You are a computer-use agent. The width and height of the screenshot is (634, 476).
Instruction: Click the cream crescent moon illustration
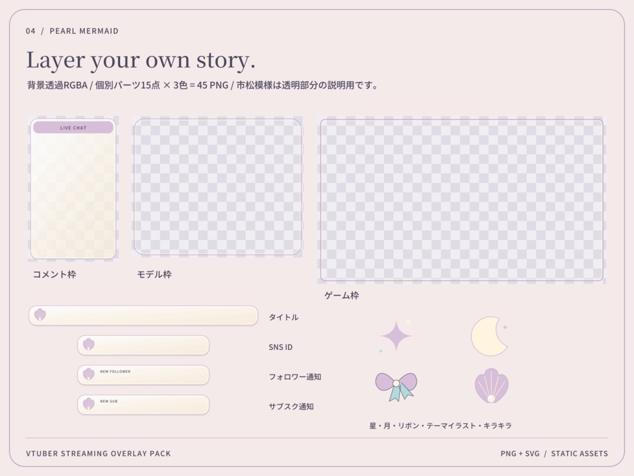(489, 337)
